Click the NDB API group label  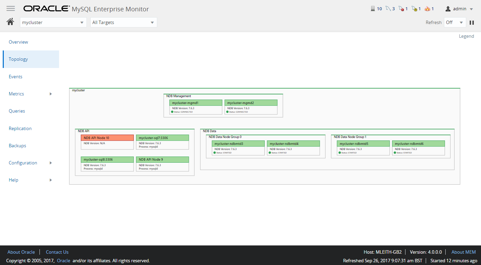(x=83, y=131)
